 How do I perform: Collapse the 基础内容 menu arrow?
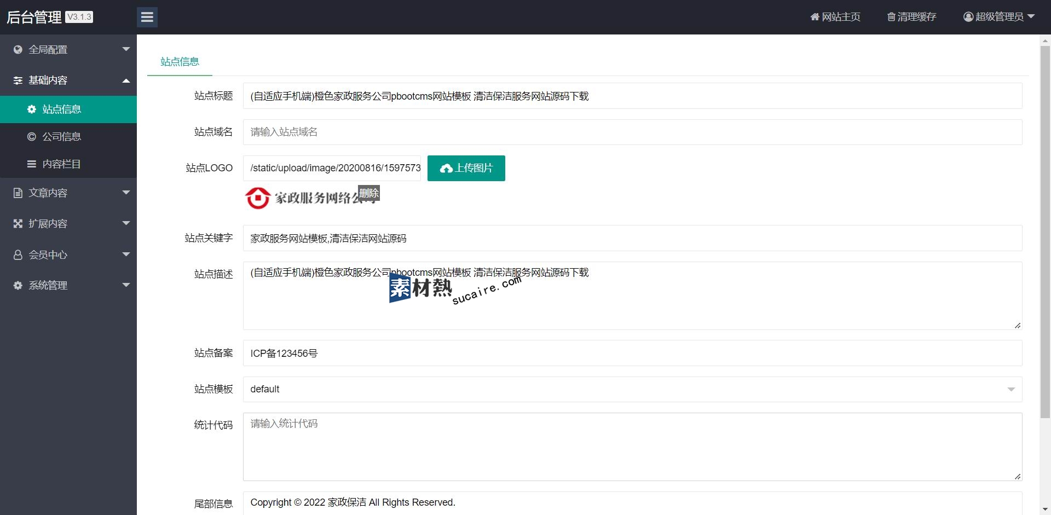(x=126, y=80)
